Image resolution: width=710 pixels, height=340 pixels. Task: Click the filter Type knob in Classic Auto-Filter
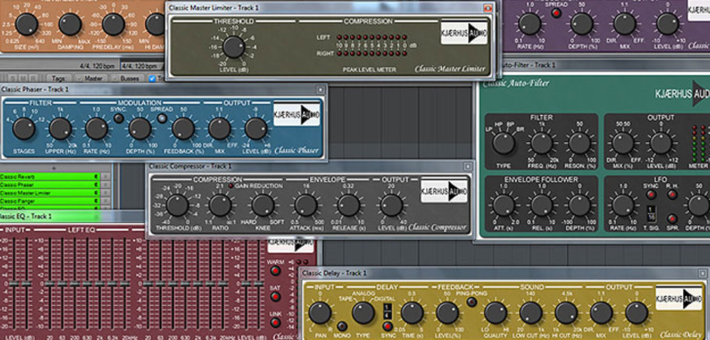504,143
